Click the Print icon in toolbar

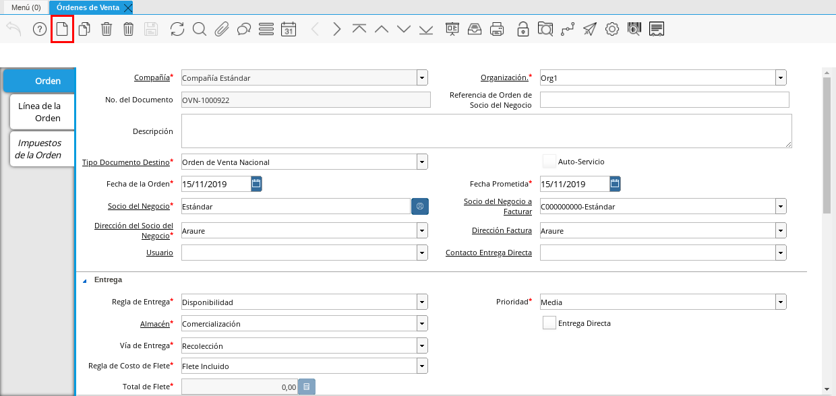(x=497, y=29)
